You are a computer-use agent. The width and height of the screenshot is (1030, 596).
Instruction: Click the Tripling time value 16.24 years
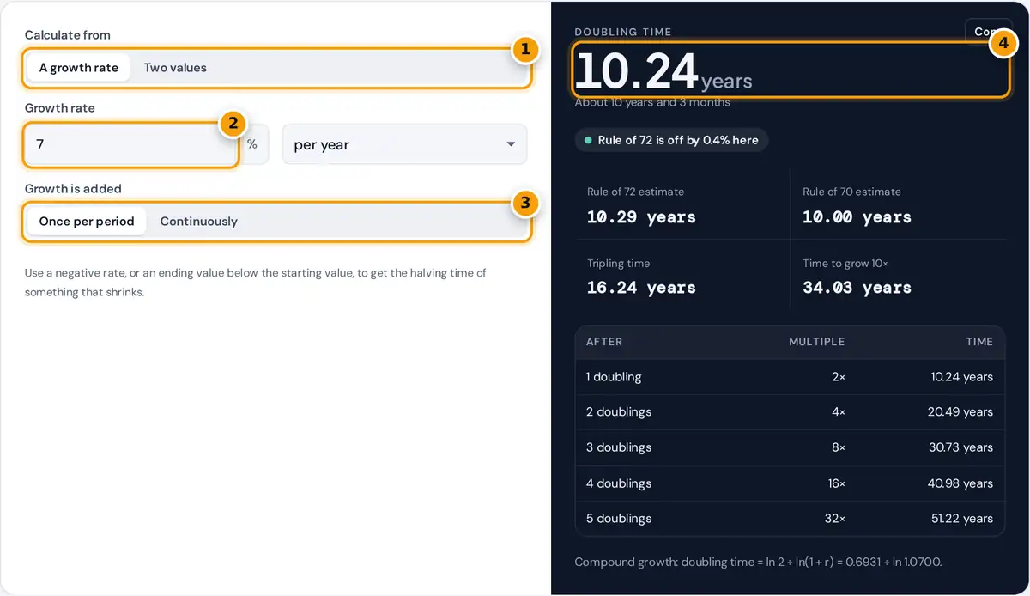click(641, 288)
